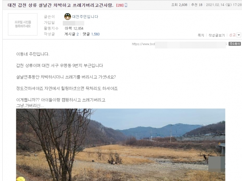Image resolution: width=242 pixels, height=181 pixels.
Task: Open the 대전주민입니다 author nickname link
Action: coord(85,17)
